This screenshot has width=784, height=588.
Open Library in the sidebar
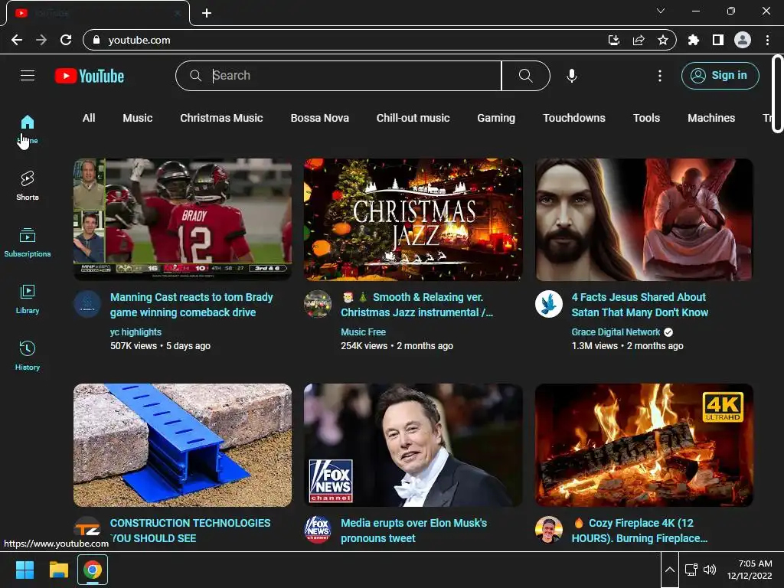tap(28, 299)
